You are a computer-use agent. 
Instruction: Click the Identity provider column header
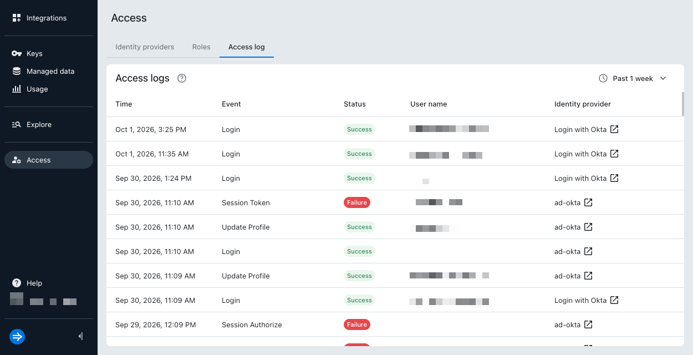click(583, 104)
